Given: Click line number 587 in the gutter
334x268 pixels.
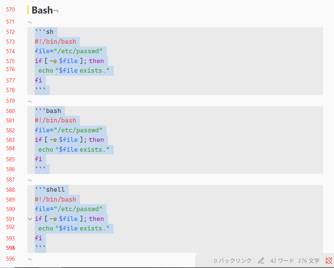Looking at the screenshot, I should click(10, 180).
